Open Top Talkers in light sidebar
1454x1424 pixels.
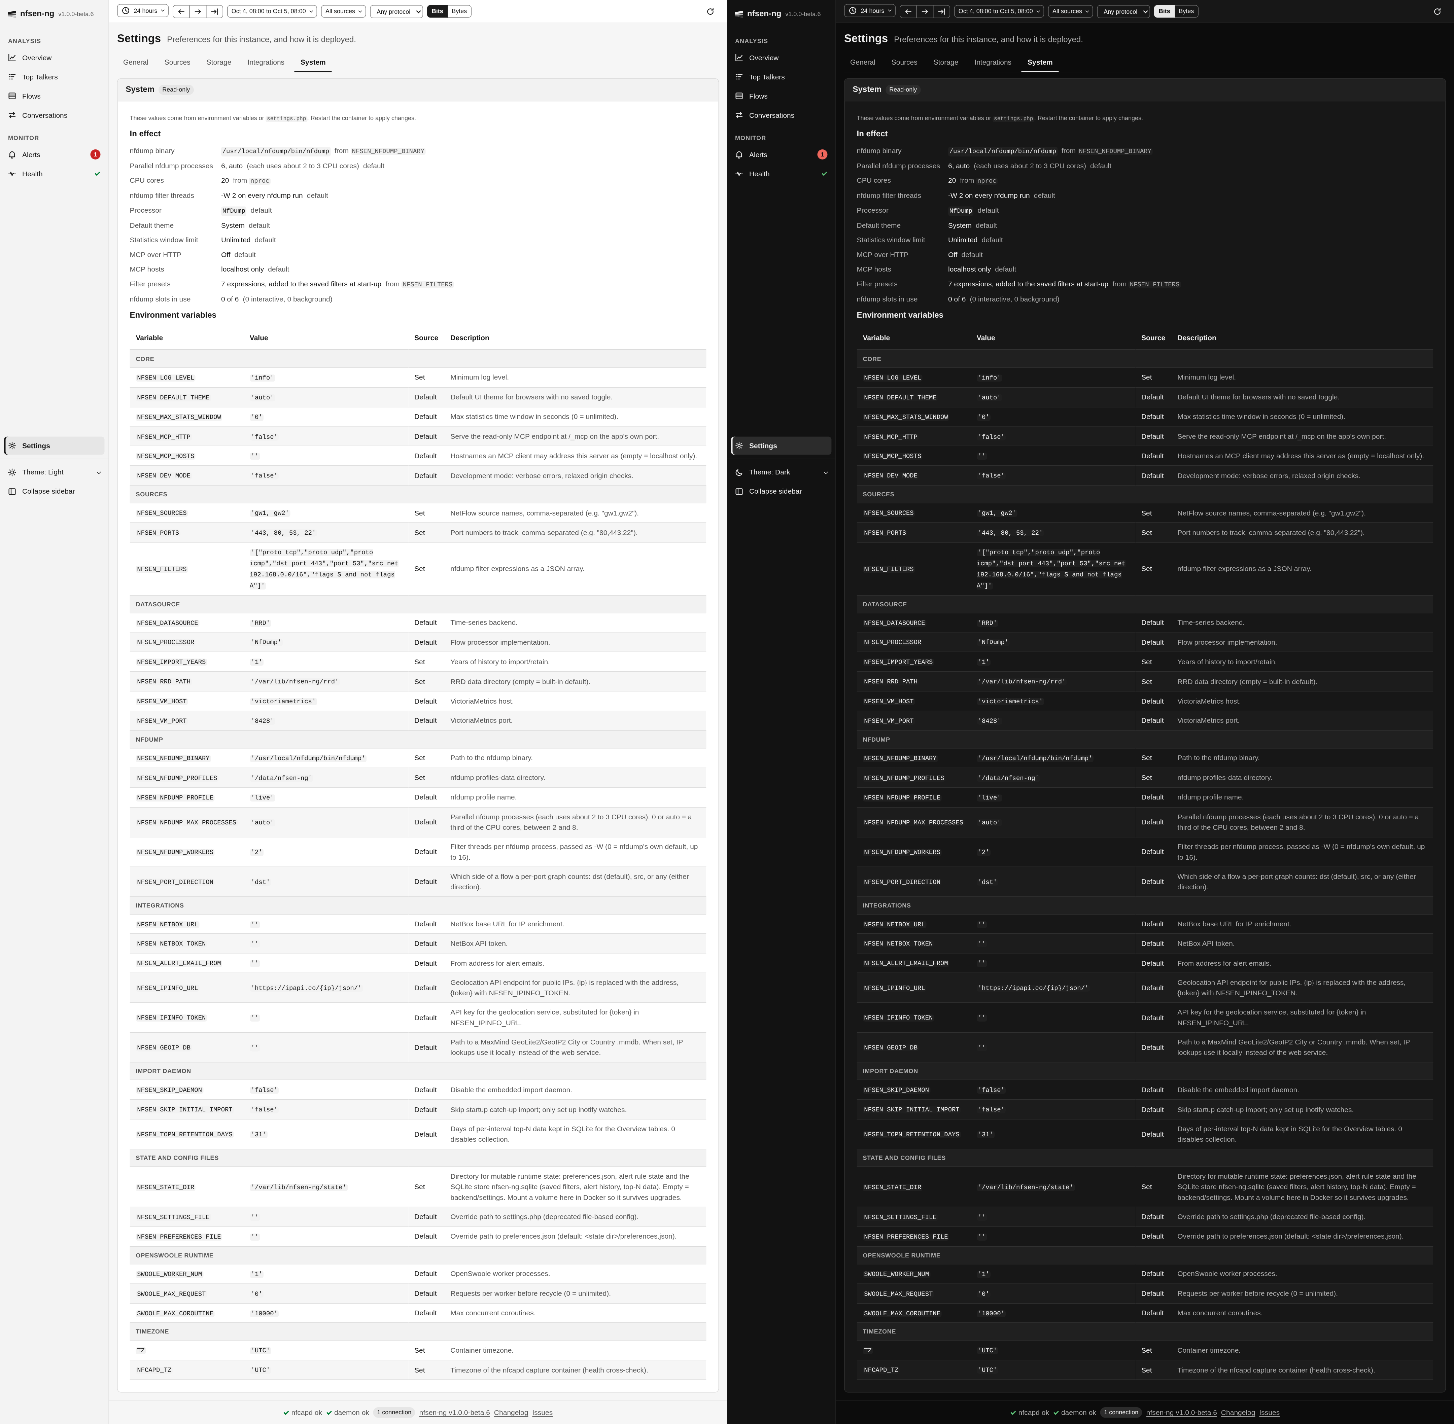coord(54,77)
